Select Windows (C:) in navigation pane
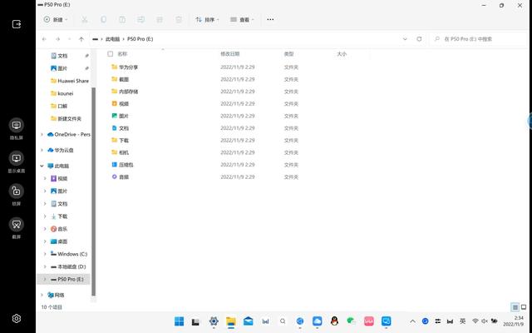The image size is (532, 333). tap(71, 254)
